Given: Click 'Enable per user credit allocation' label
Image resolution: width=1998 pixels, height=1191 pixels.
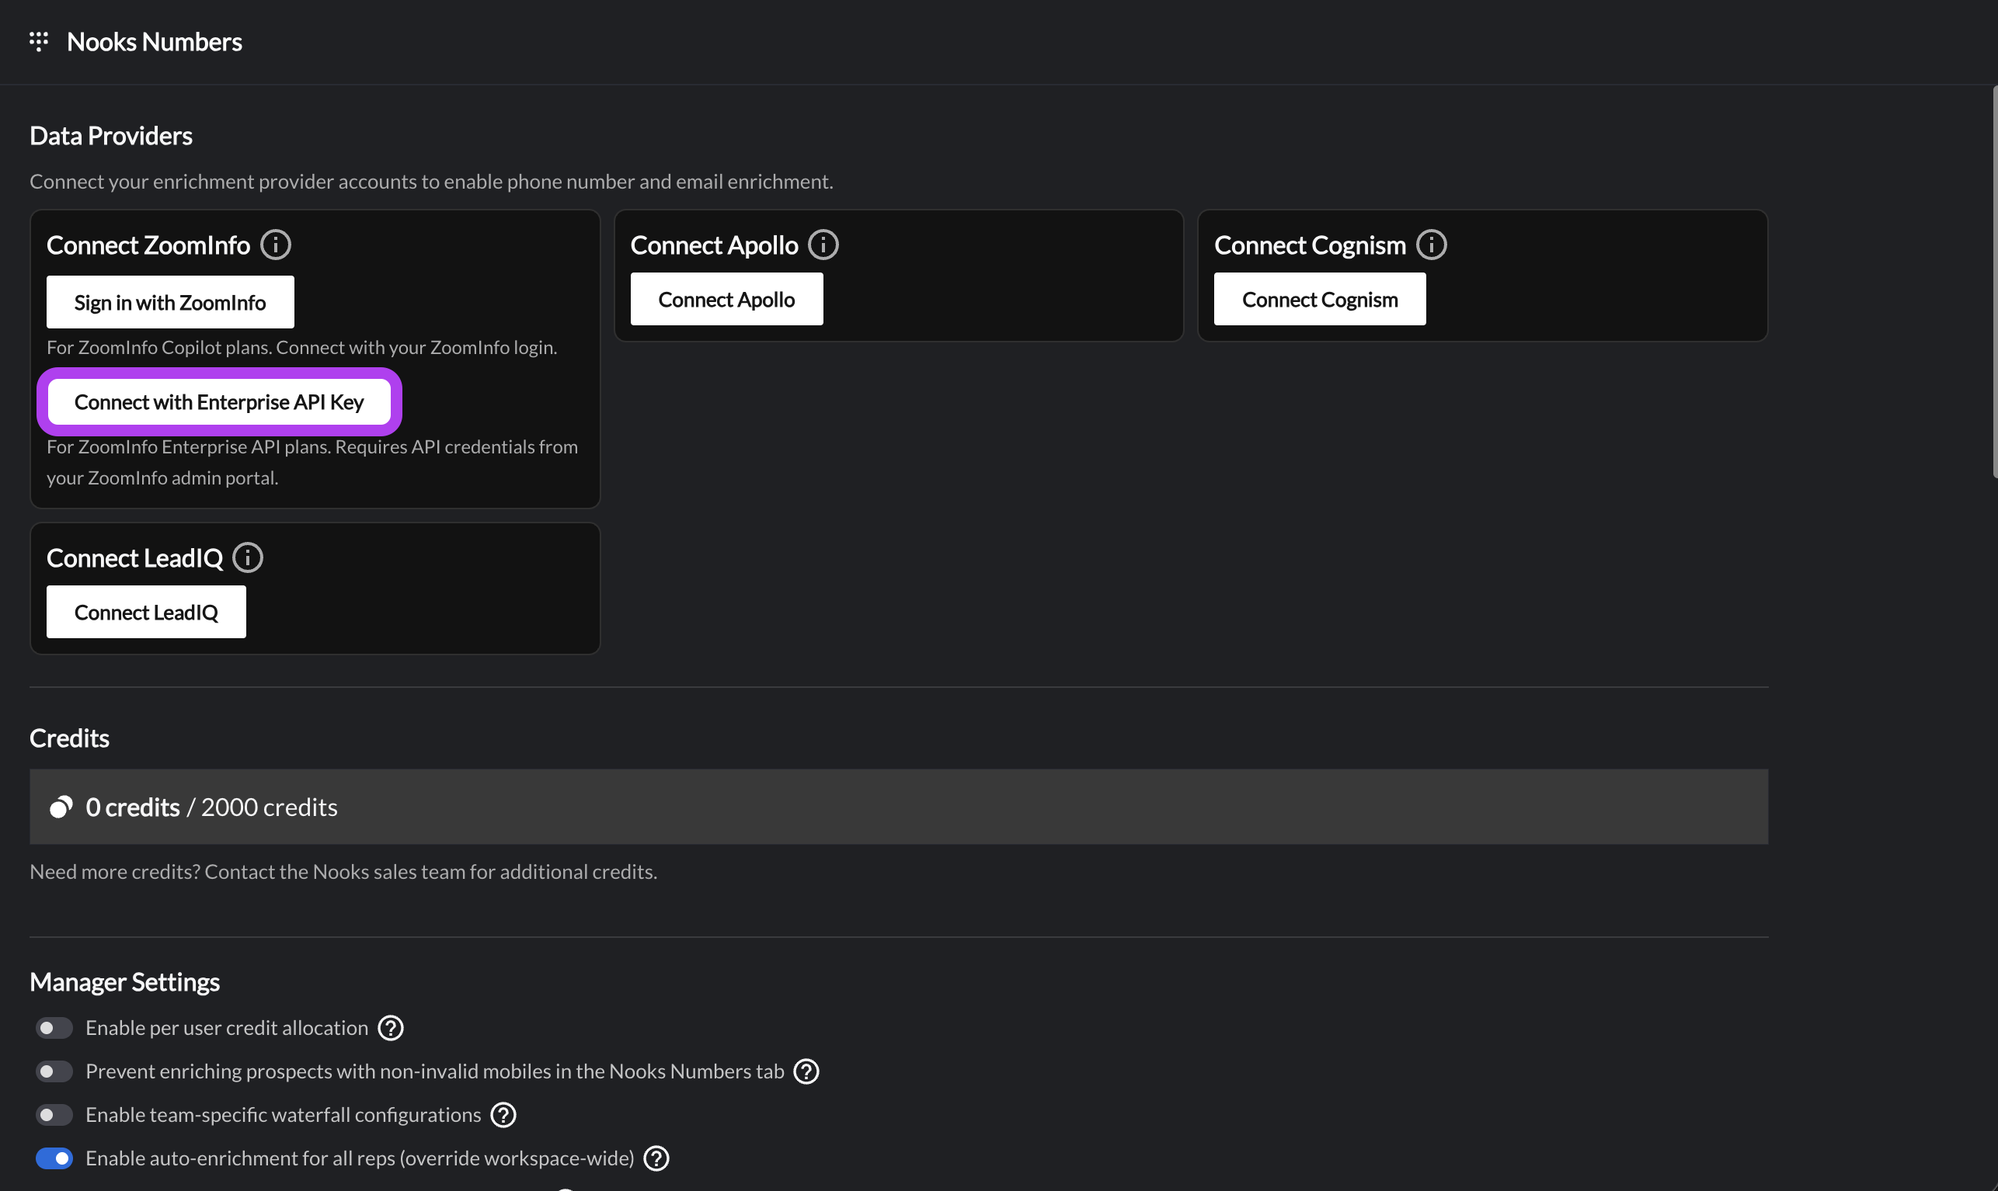Looking at the screenshot, I should [227, 1028].
